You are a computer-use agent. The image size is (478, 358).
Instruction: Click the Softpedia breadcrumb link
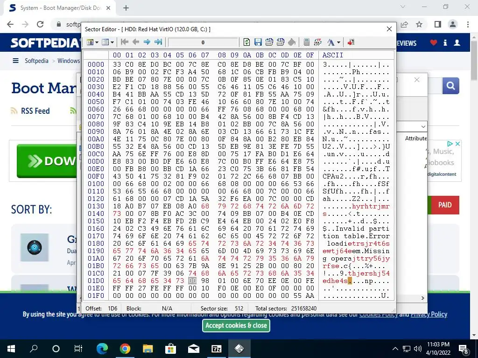tap(36, 61)
